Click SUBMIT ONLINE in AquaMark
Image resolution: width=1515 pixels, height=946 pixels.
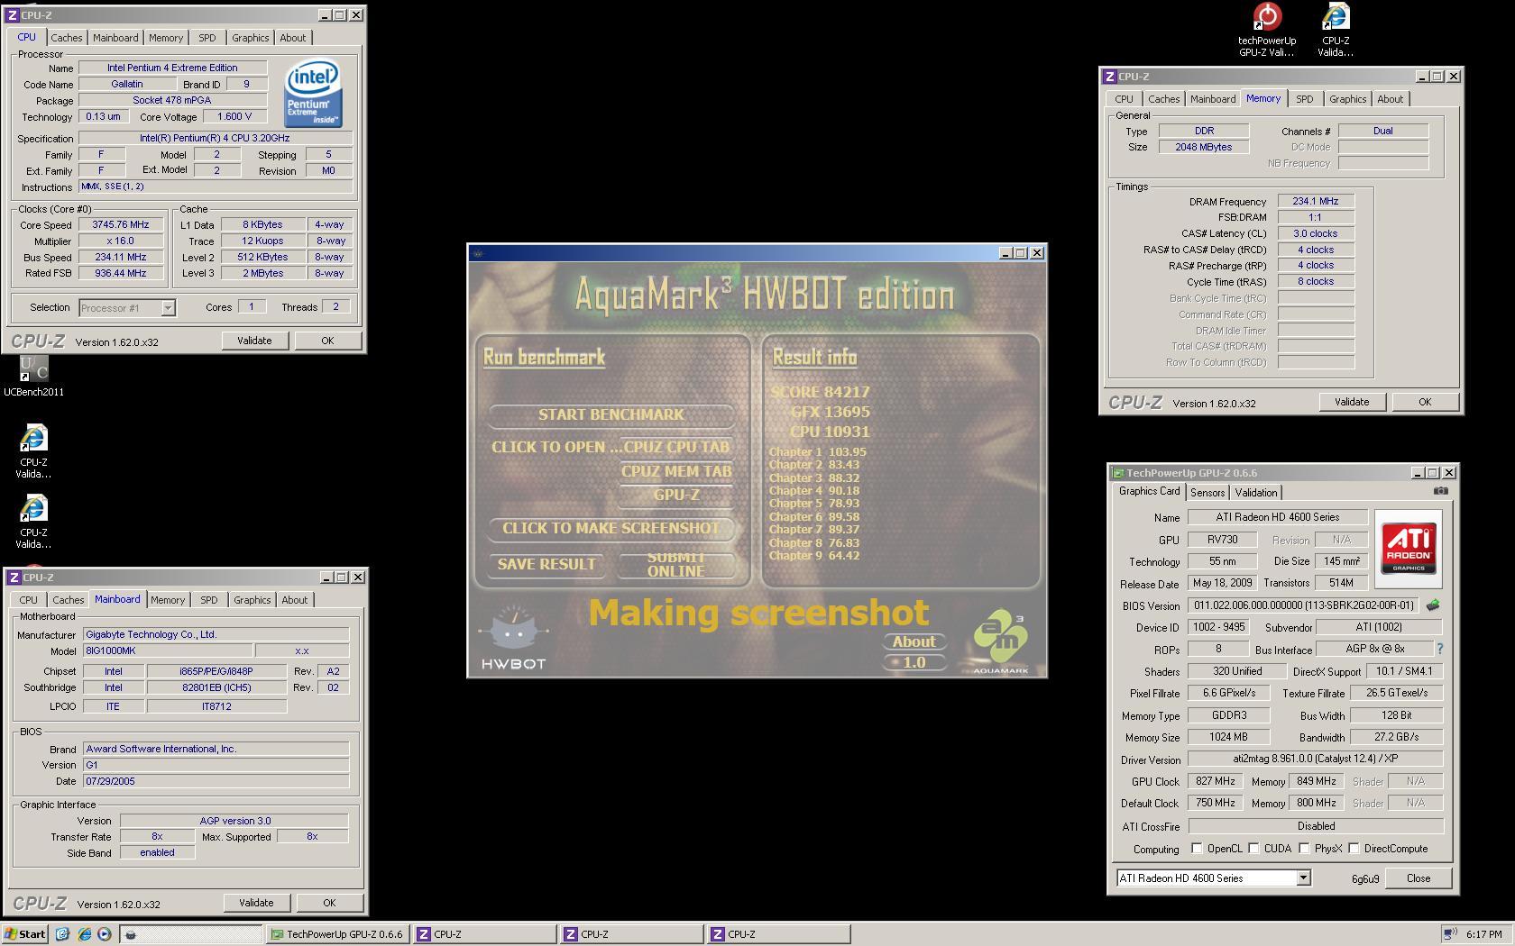675,565
